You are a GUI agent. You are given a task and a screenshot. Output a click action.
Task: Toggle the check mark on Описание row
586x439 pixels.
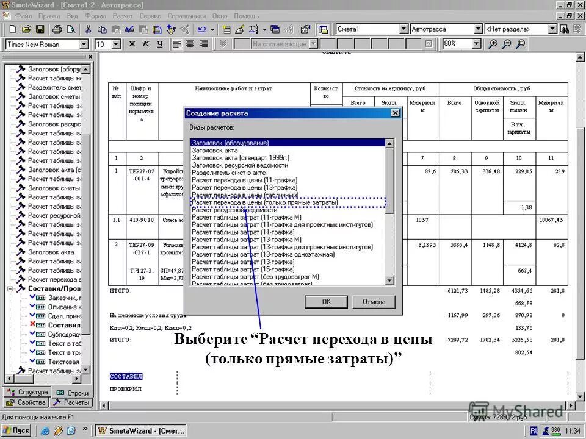32,307
